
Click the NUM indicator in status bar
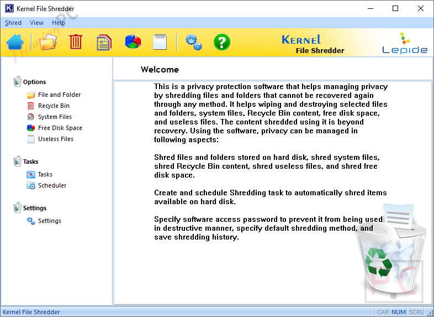click(x=399, y=312)
